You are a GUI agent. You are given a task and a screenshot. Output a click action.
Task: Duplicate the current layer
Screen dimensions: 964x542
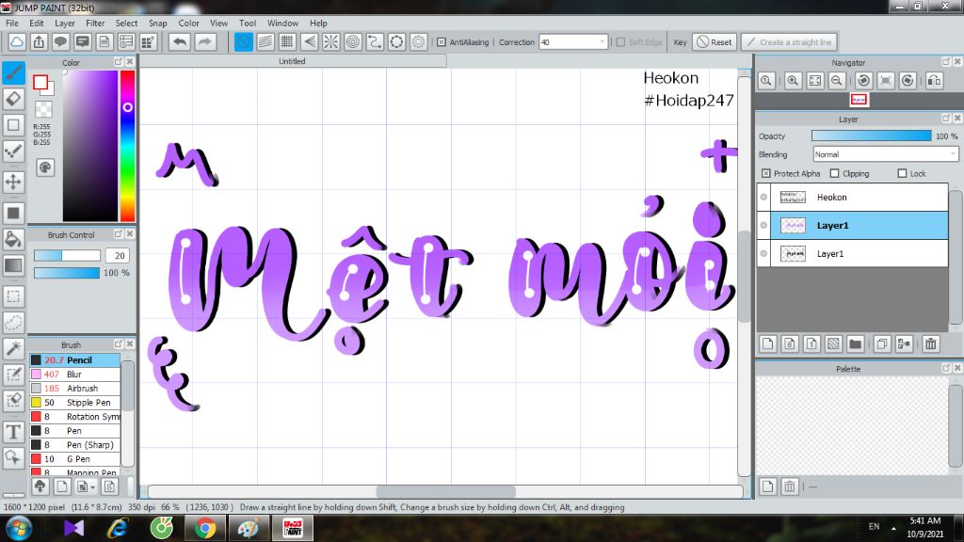882,343
